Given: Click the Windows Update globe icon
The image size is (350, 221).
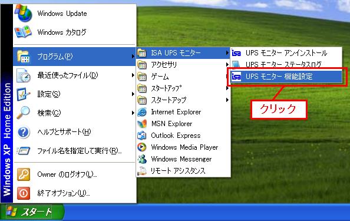Looking at the screenshot, I should point(23,14).
